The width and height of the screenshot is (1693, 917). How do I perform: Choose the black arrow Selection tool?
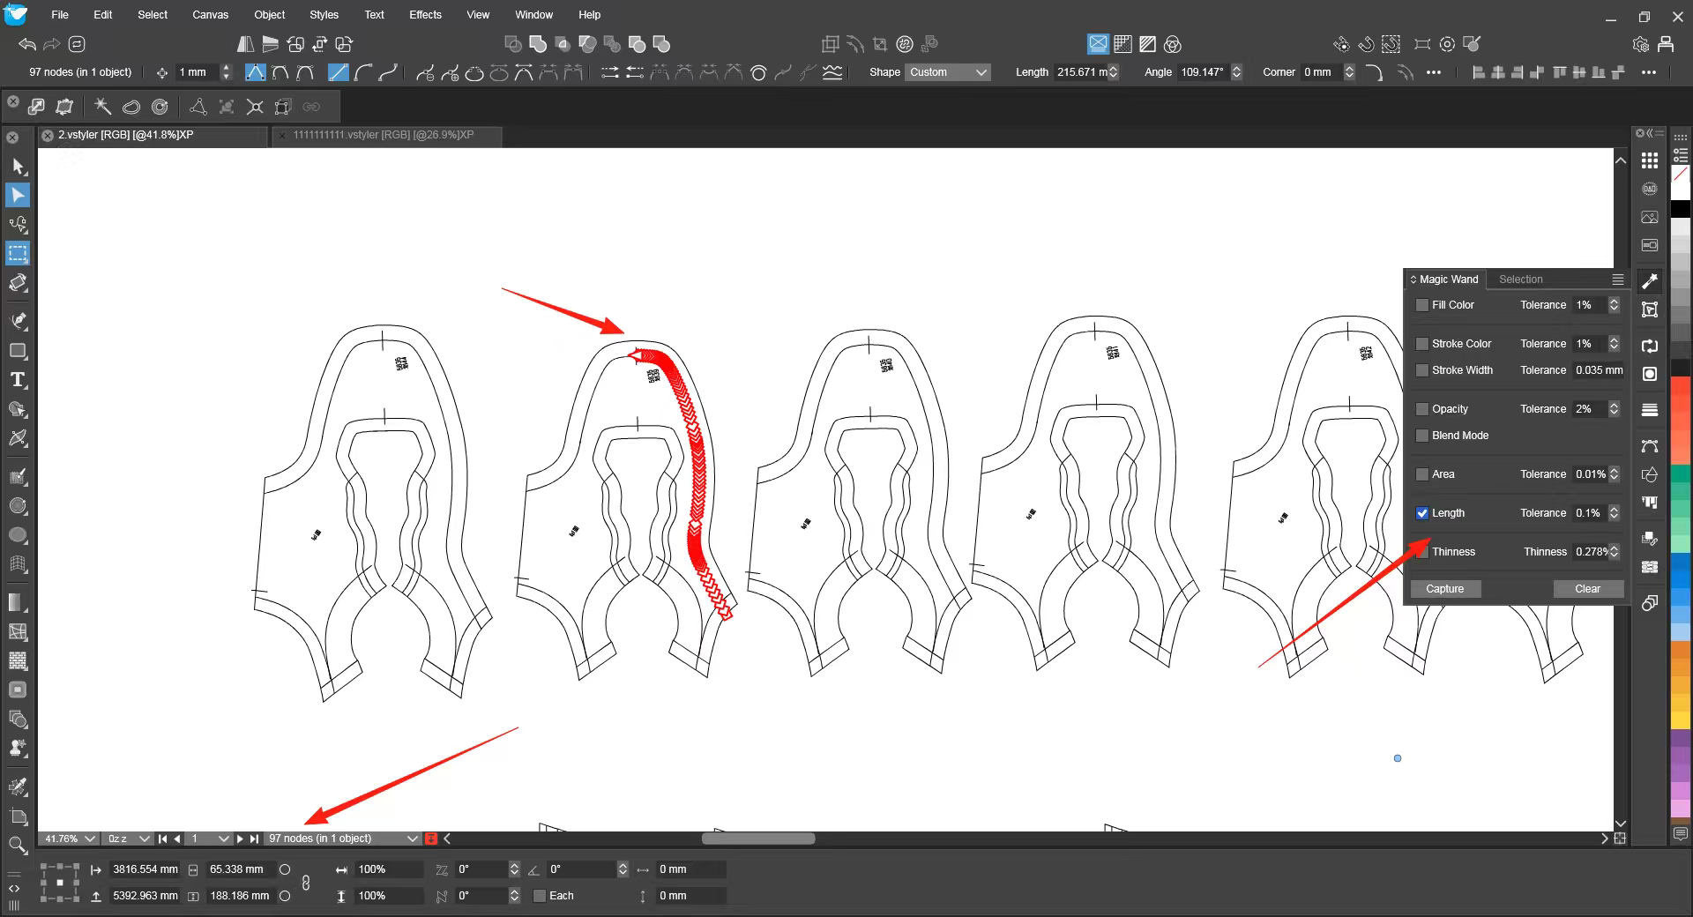18,166
